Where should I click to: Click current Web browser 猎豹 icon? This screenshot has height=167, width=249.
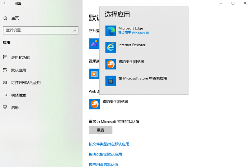tap(95, 104)
